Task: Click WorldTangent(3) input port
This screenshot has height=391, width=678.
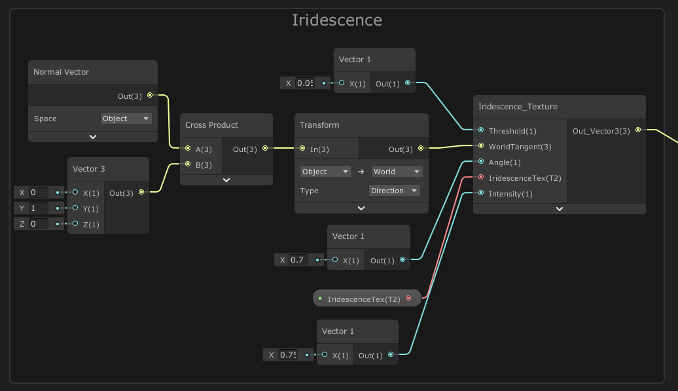Action: coord(481,146)
